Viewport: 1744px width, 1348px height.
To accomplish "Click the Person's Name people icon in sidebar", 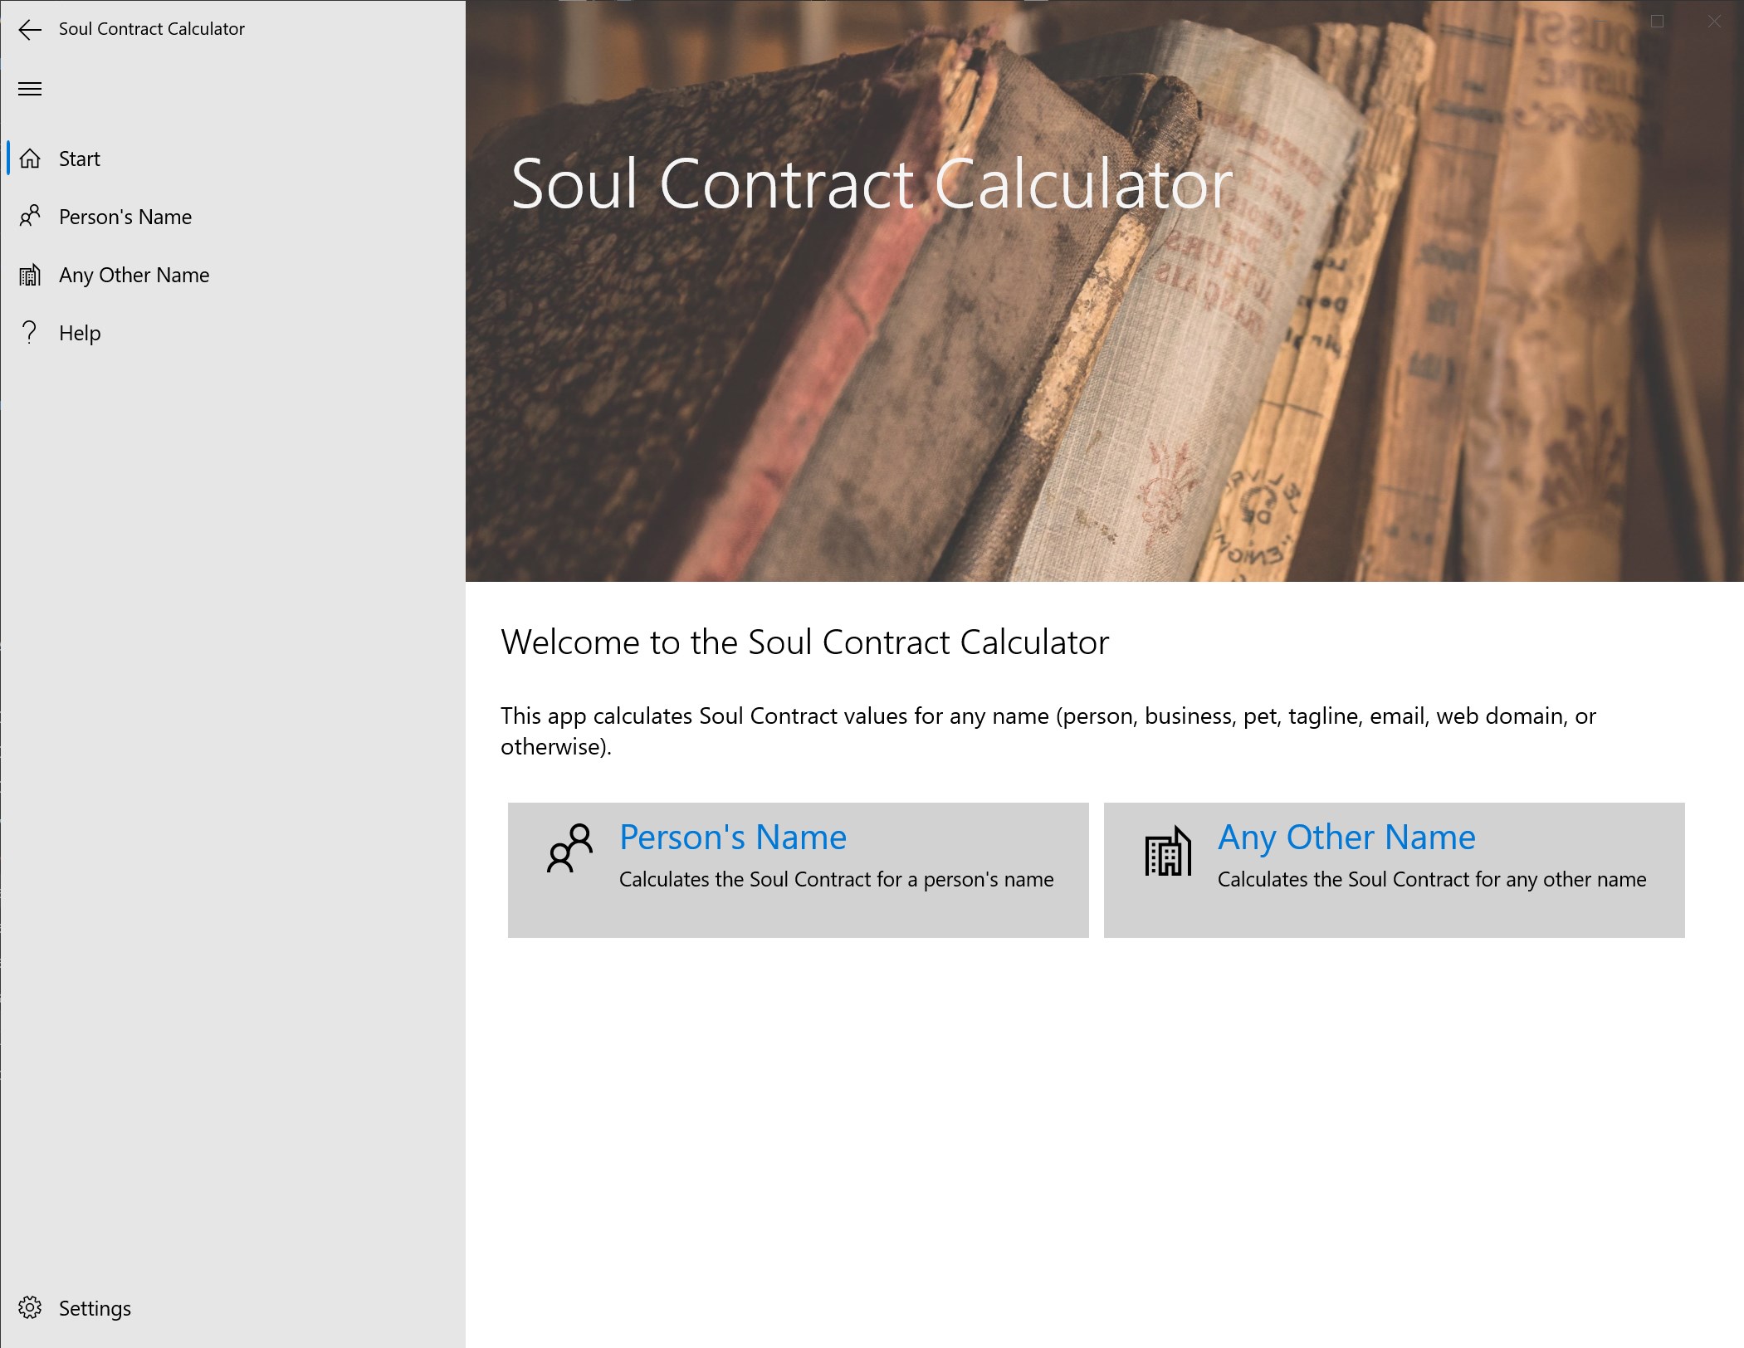I will point(30,217).
